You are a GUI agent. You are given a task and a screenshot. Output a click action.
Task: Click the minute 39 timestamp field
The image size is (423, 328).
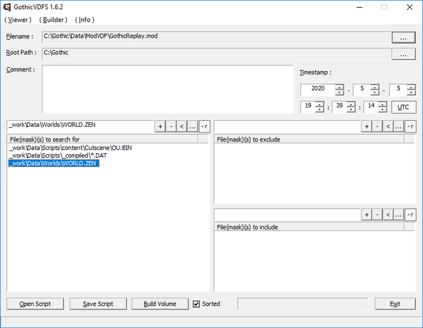click(x=339, y=107)
